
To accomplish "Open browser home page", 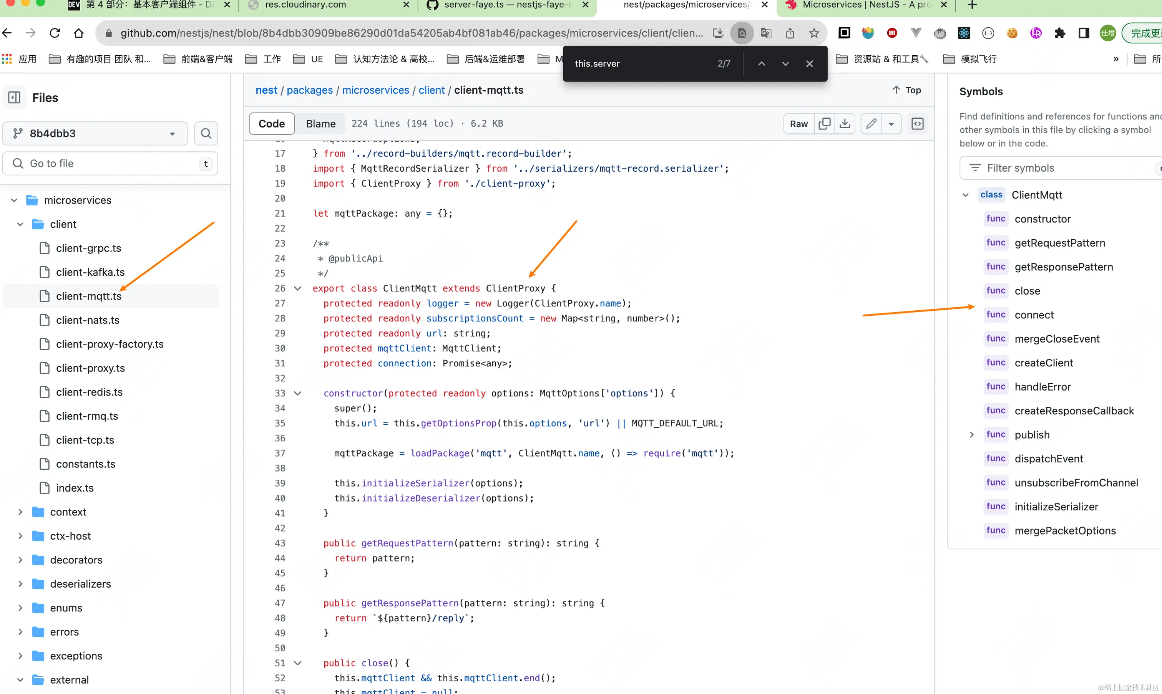I will pyautogui.click(x=79, y=33).
